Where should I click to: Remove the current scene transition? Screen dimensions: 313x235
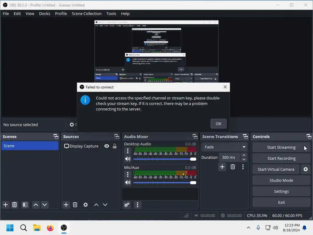click(233, 167)
